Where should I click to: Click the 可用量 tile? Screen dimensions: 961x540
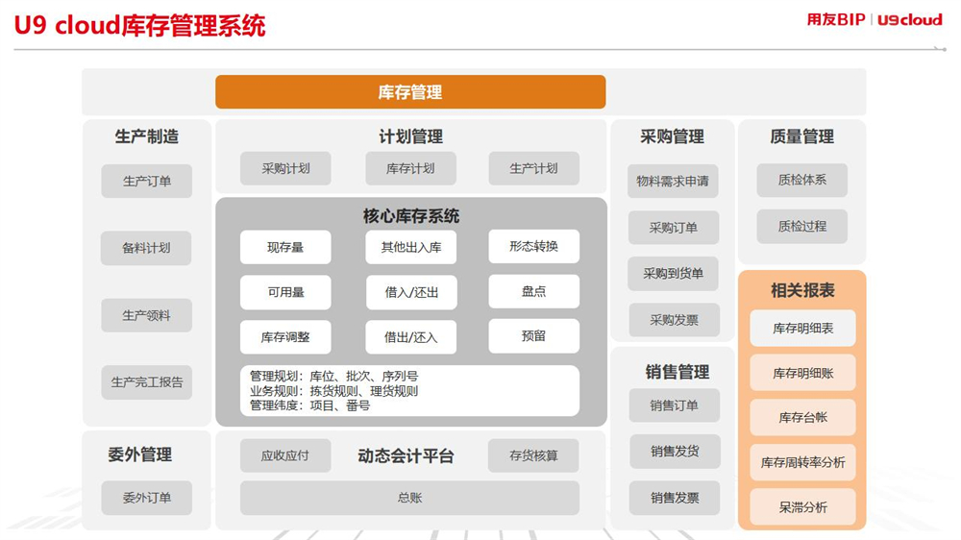coord(285,292)
